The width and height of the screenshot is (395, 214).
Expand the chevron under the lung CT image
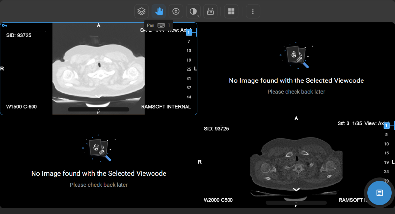click(x=99, y=97)
